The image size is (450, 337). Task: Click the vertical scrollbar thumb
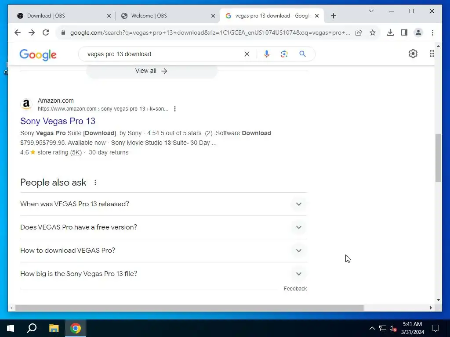point(438,158)
